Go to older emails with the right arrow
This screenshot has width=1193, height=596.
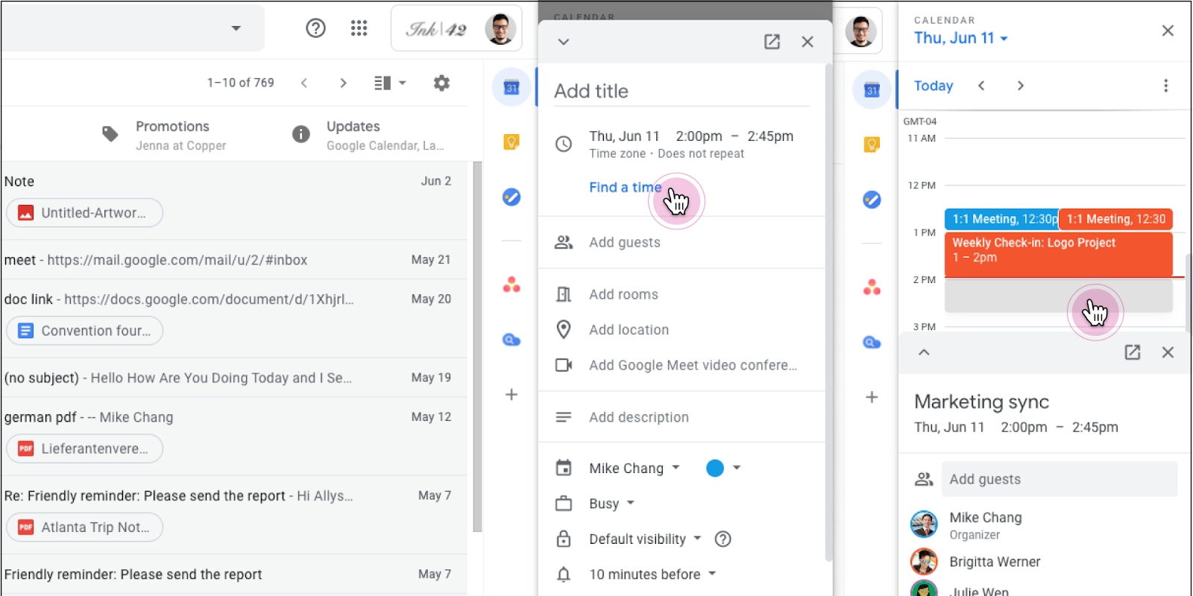point(343,83)
